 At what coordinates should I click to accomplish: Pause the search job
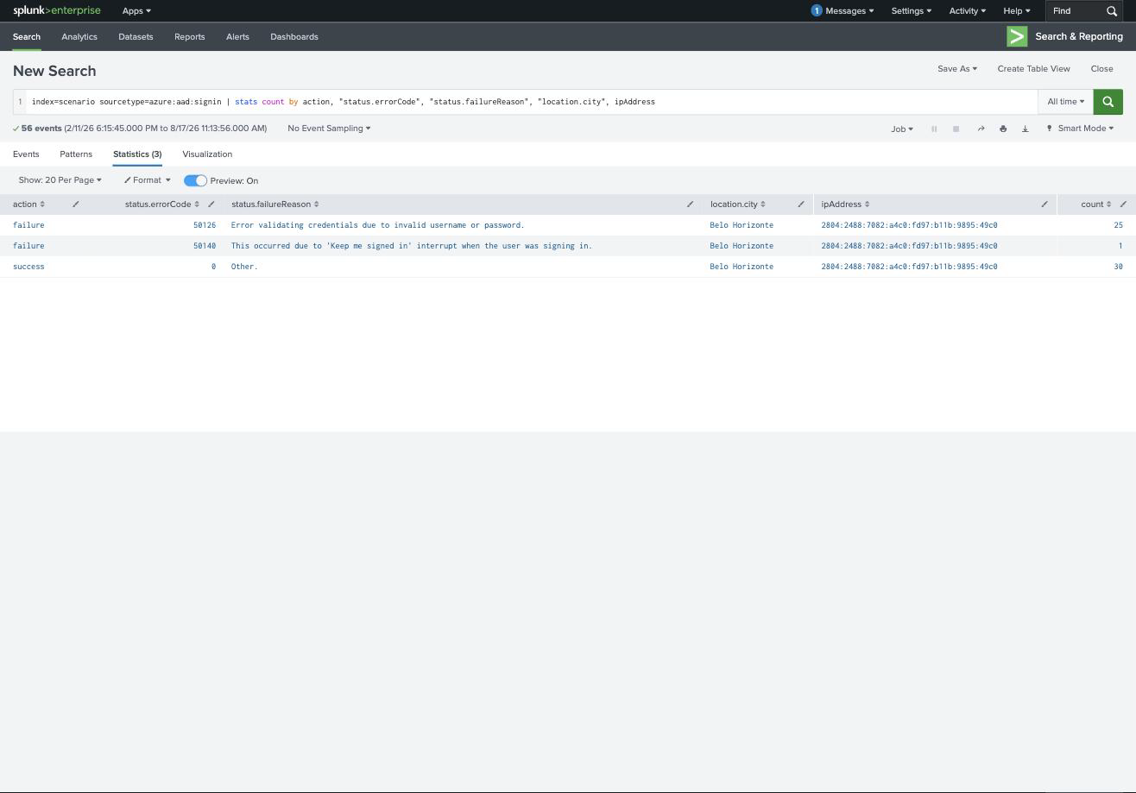[x=933, y=129]
